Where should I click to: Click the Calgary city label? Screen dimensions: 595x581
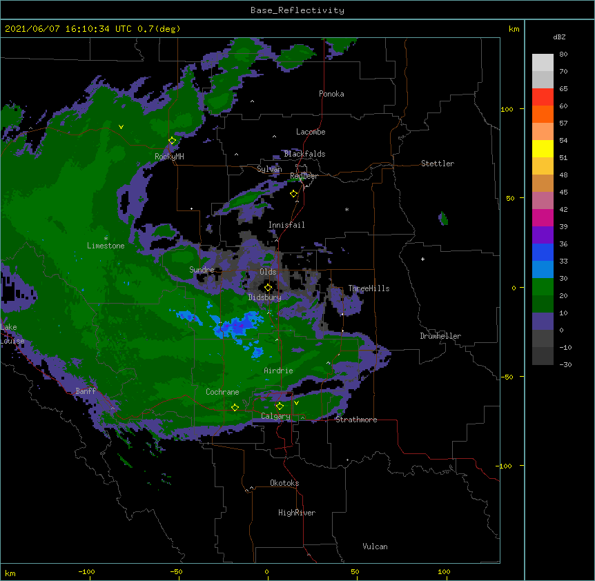(275, 416)
